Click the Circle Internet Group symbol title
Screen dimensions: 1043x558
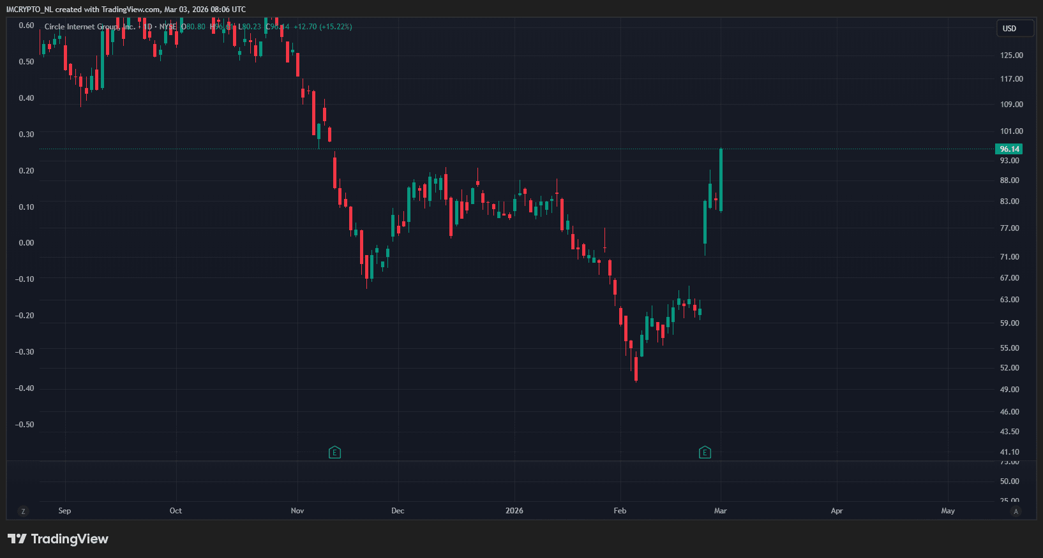(89, 27)
